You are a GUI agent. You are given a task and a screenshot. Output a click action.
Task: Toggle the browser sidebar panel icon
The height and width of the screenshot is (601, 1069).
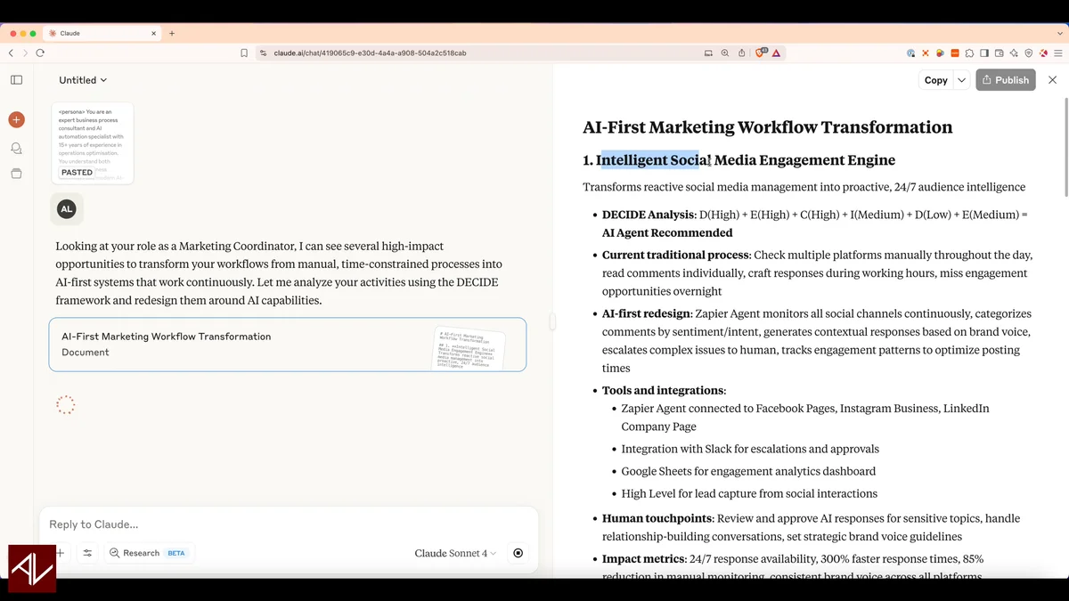tap(984, 53)
